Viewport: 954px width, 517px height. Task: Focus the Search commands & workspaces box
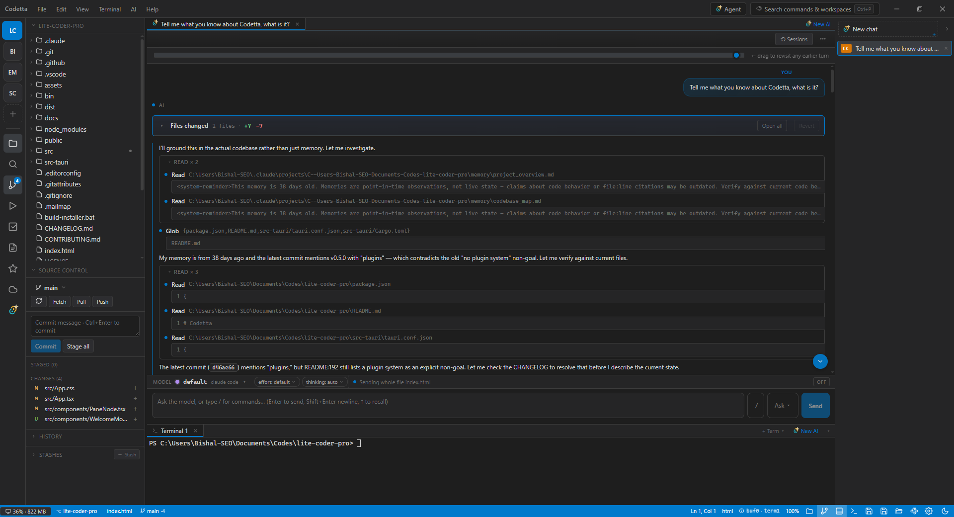(x=815, y=9)
